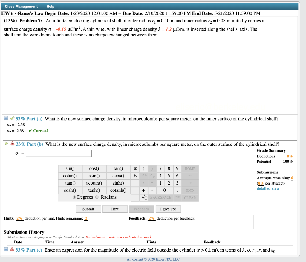This screenshot has height=262, width=306.
Task: Expand Part (b) using the green triangle
Action: [x=6, y=144]
